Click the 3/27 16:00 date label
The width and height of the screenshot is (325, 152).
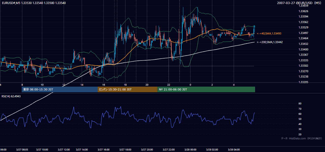click(103, 150)
